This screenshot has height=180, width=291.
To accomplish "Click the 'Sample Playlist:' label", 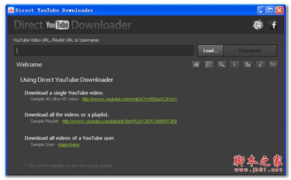I will click(45, 121).
